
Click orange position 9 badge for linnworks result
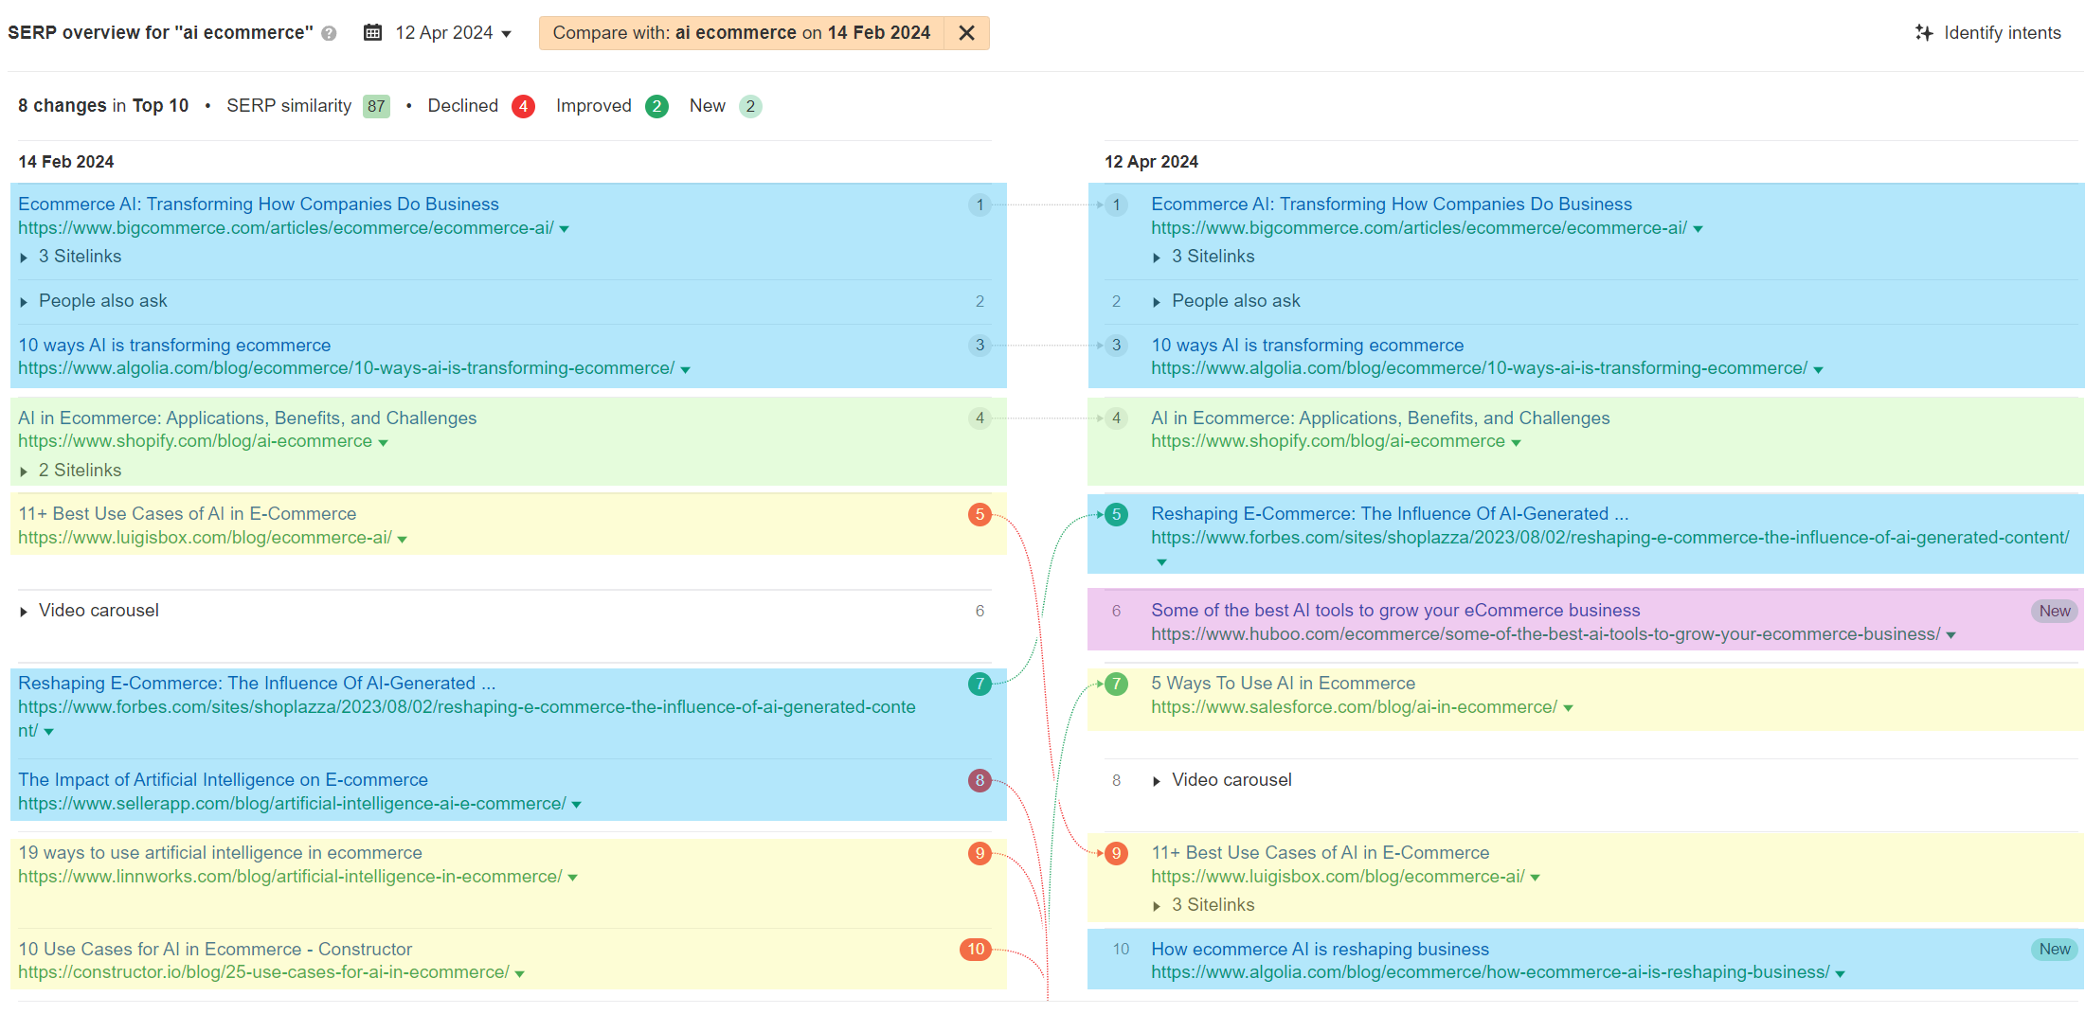click(x=980, y=853)
